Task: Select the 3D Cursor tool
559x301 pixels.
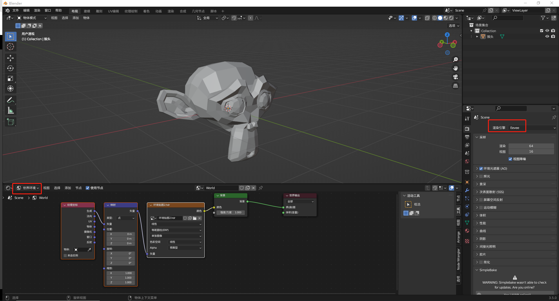Action: [x=10, y=47]
